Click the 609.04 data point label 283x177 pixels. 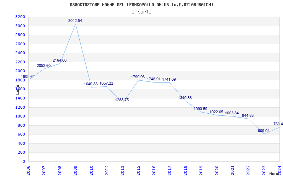click(264, 131)
